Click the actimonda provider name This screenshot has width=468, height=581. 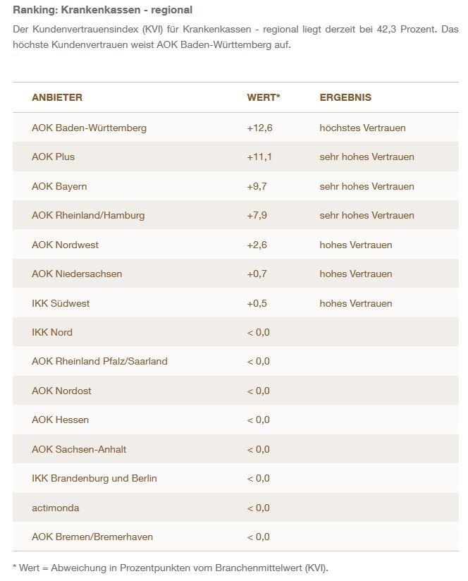56,508
